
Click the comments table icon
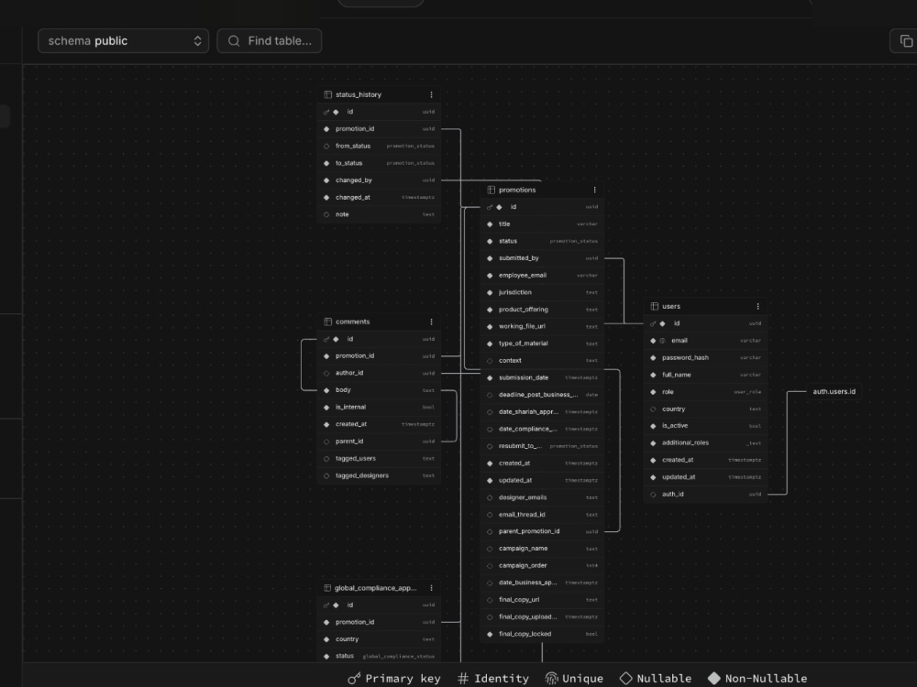coord(327,322)
